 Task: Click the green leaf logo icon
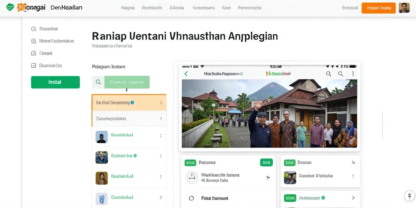[10, 7]
